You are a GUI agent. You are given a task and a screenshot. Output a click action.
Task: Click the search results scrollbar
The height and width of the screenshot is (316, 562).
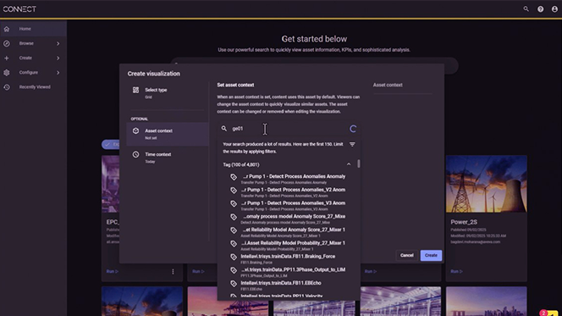click(x=358, y=164)
